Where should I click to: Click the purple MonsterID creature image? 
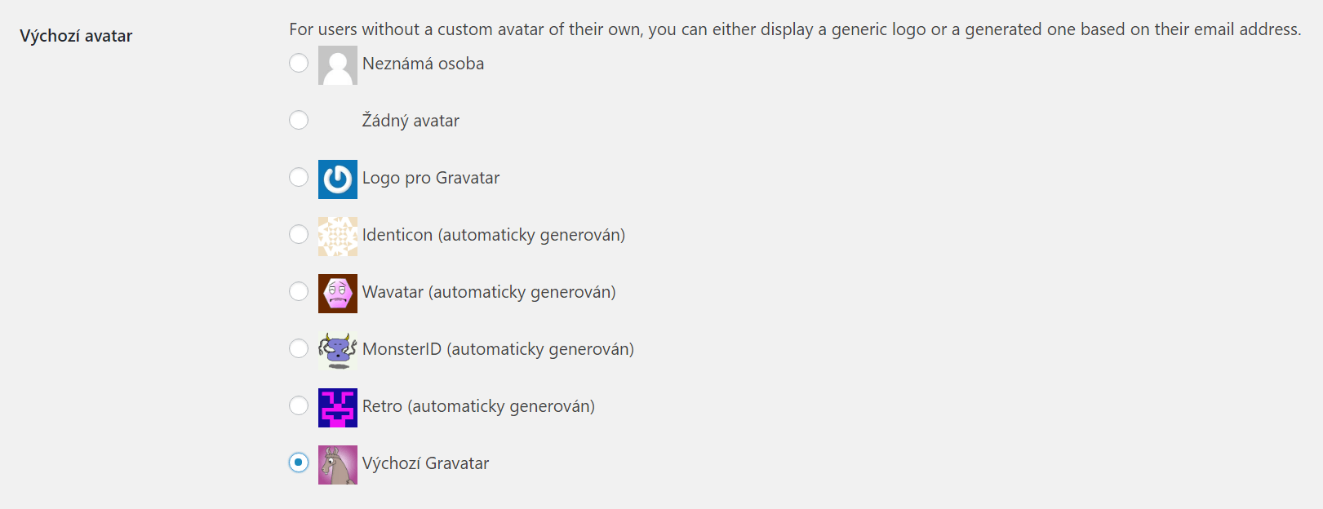(338, 351)
